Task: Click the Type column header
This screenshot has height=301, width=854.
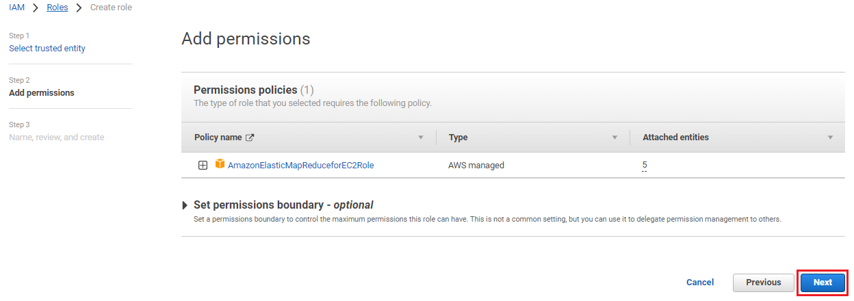Action: (x=458, y=138)
